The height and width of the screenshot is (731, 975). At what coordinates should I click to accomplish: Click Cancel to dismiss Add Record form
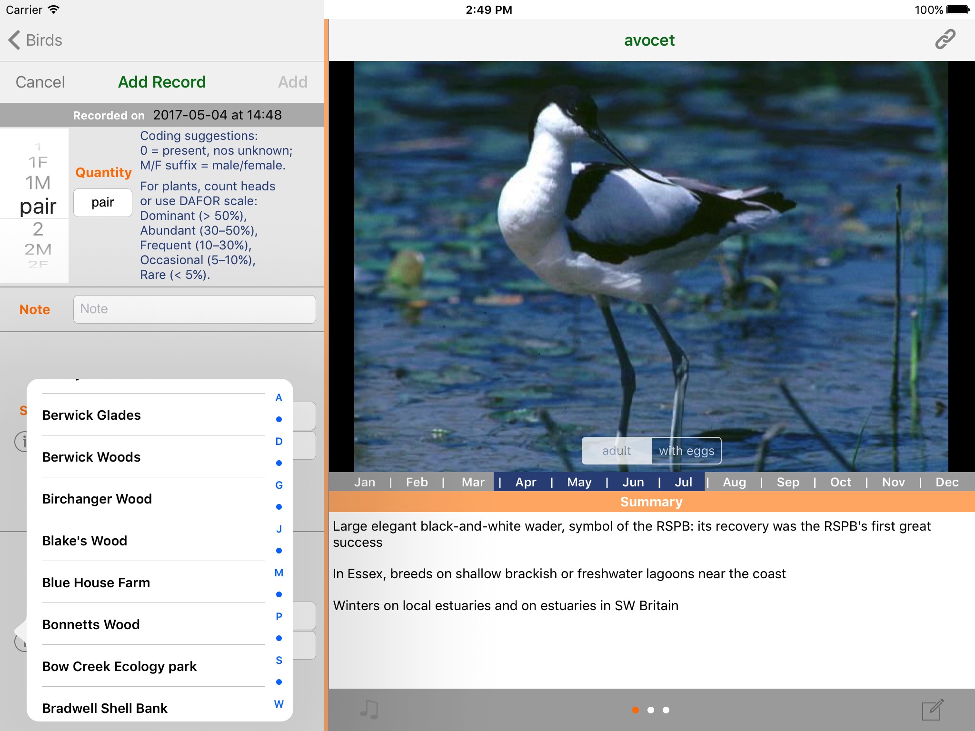39,82
